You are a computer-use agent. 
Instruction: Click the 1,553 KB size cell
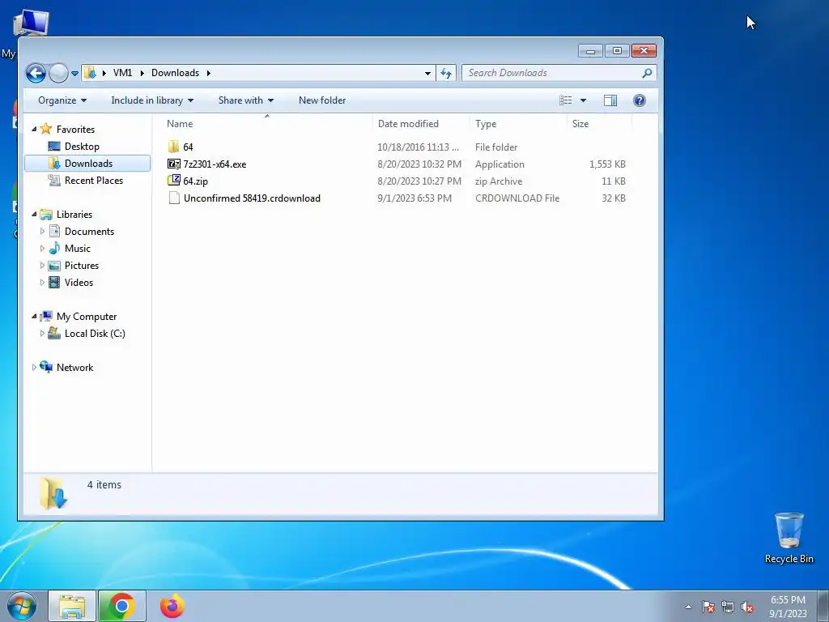coord(607,164)
